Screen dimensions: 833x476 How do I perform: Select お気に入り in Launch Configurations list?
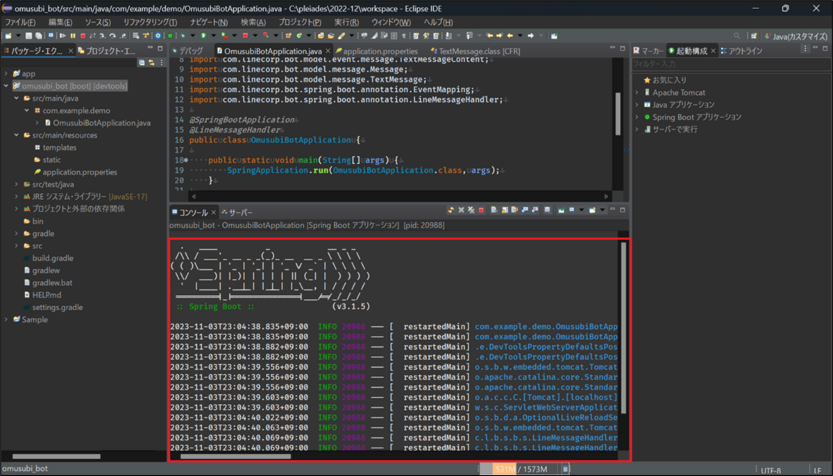pyautogui.click(x=665, y=80)
